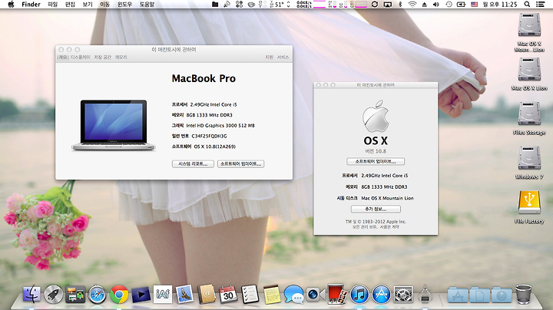553x310 pixels.
Task: Launch FaceTime camera icon in Dock
Action: point(315,294)
